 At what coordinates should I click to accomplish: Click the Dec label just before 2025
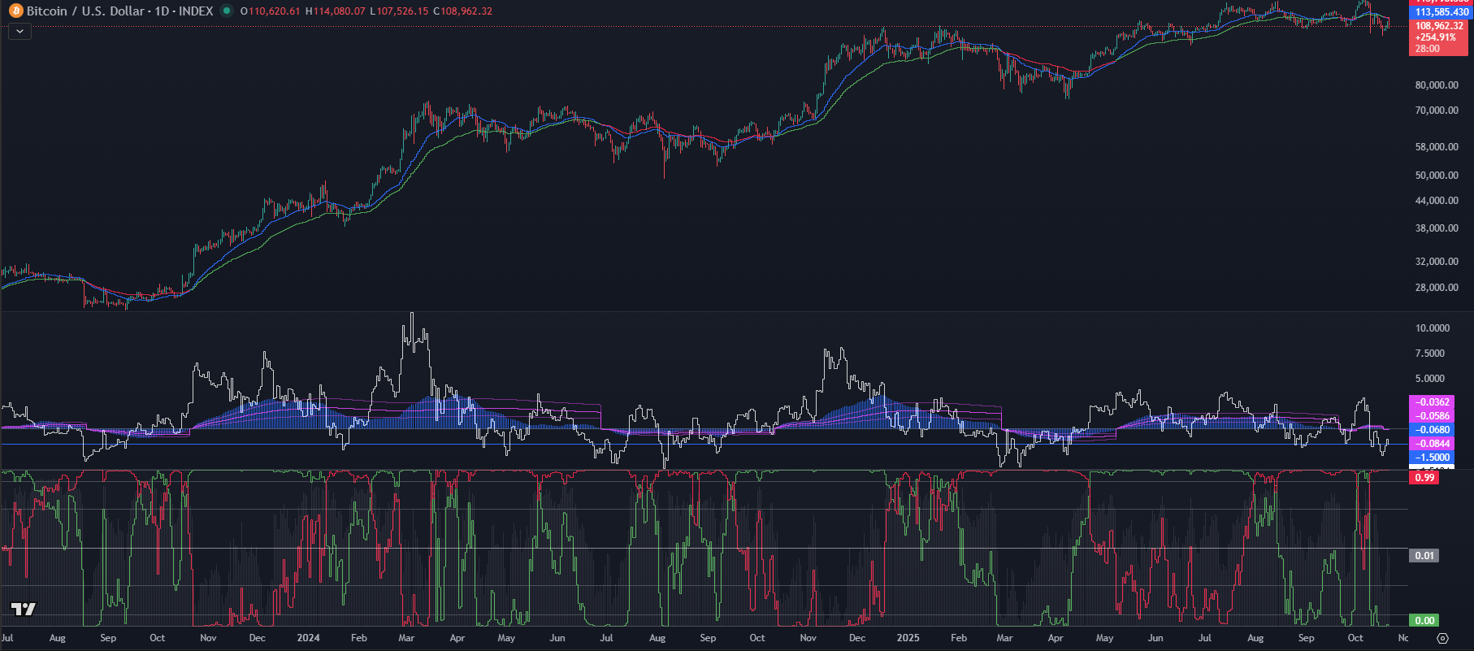(857, 638)
